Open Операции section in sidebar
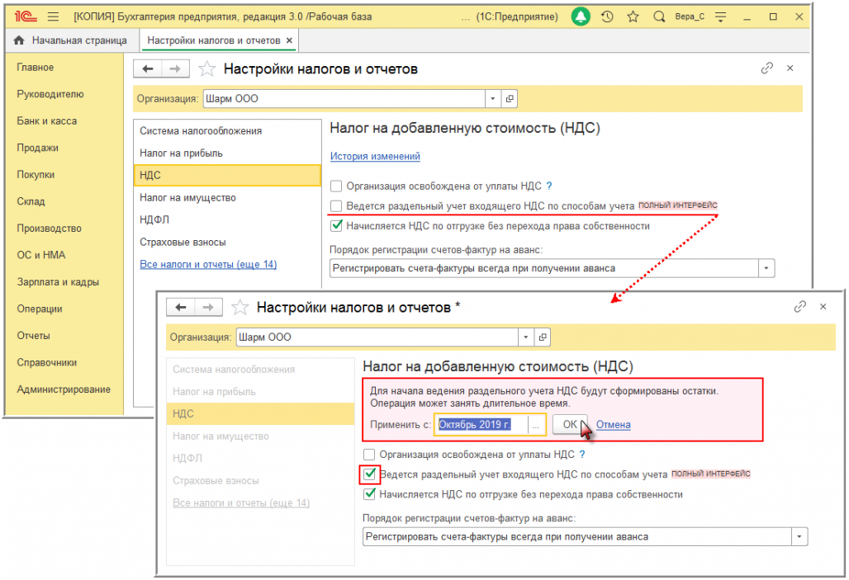The height and width of the screenshot is (580, 849). 40,309
